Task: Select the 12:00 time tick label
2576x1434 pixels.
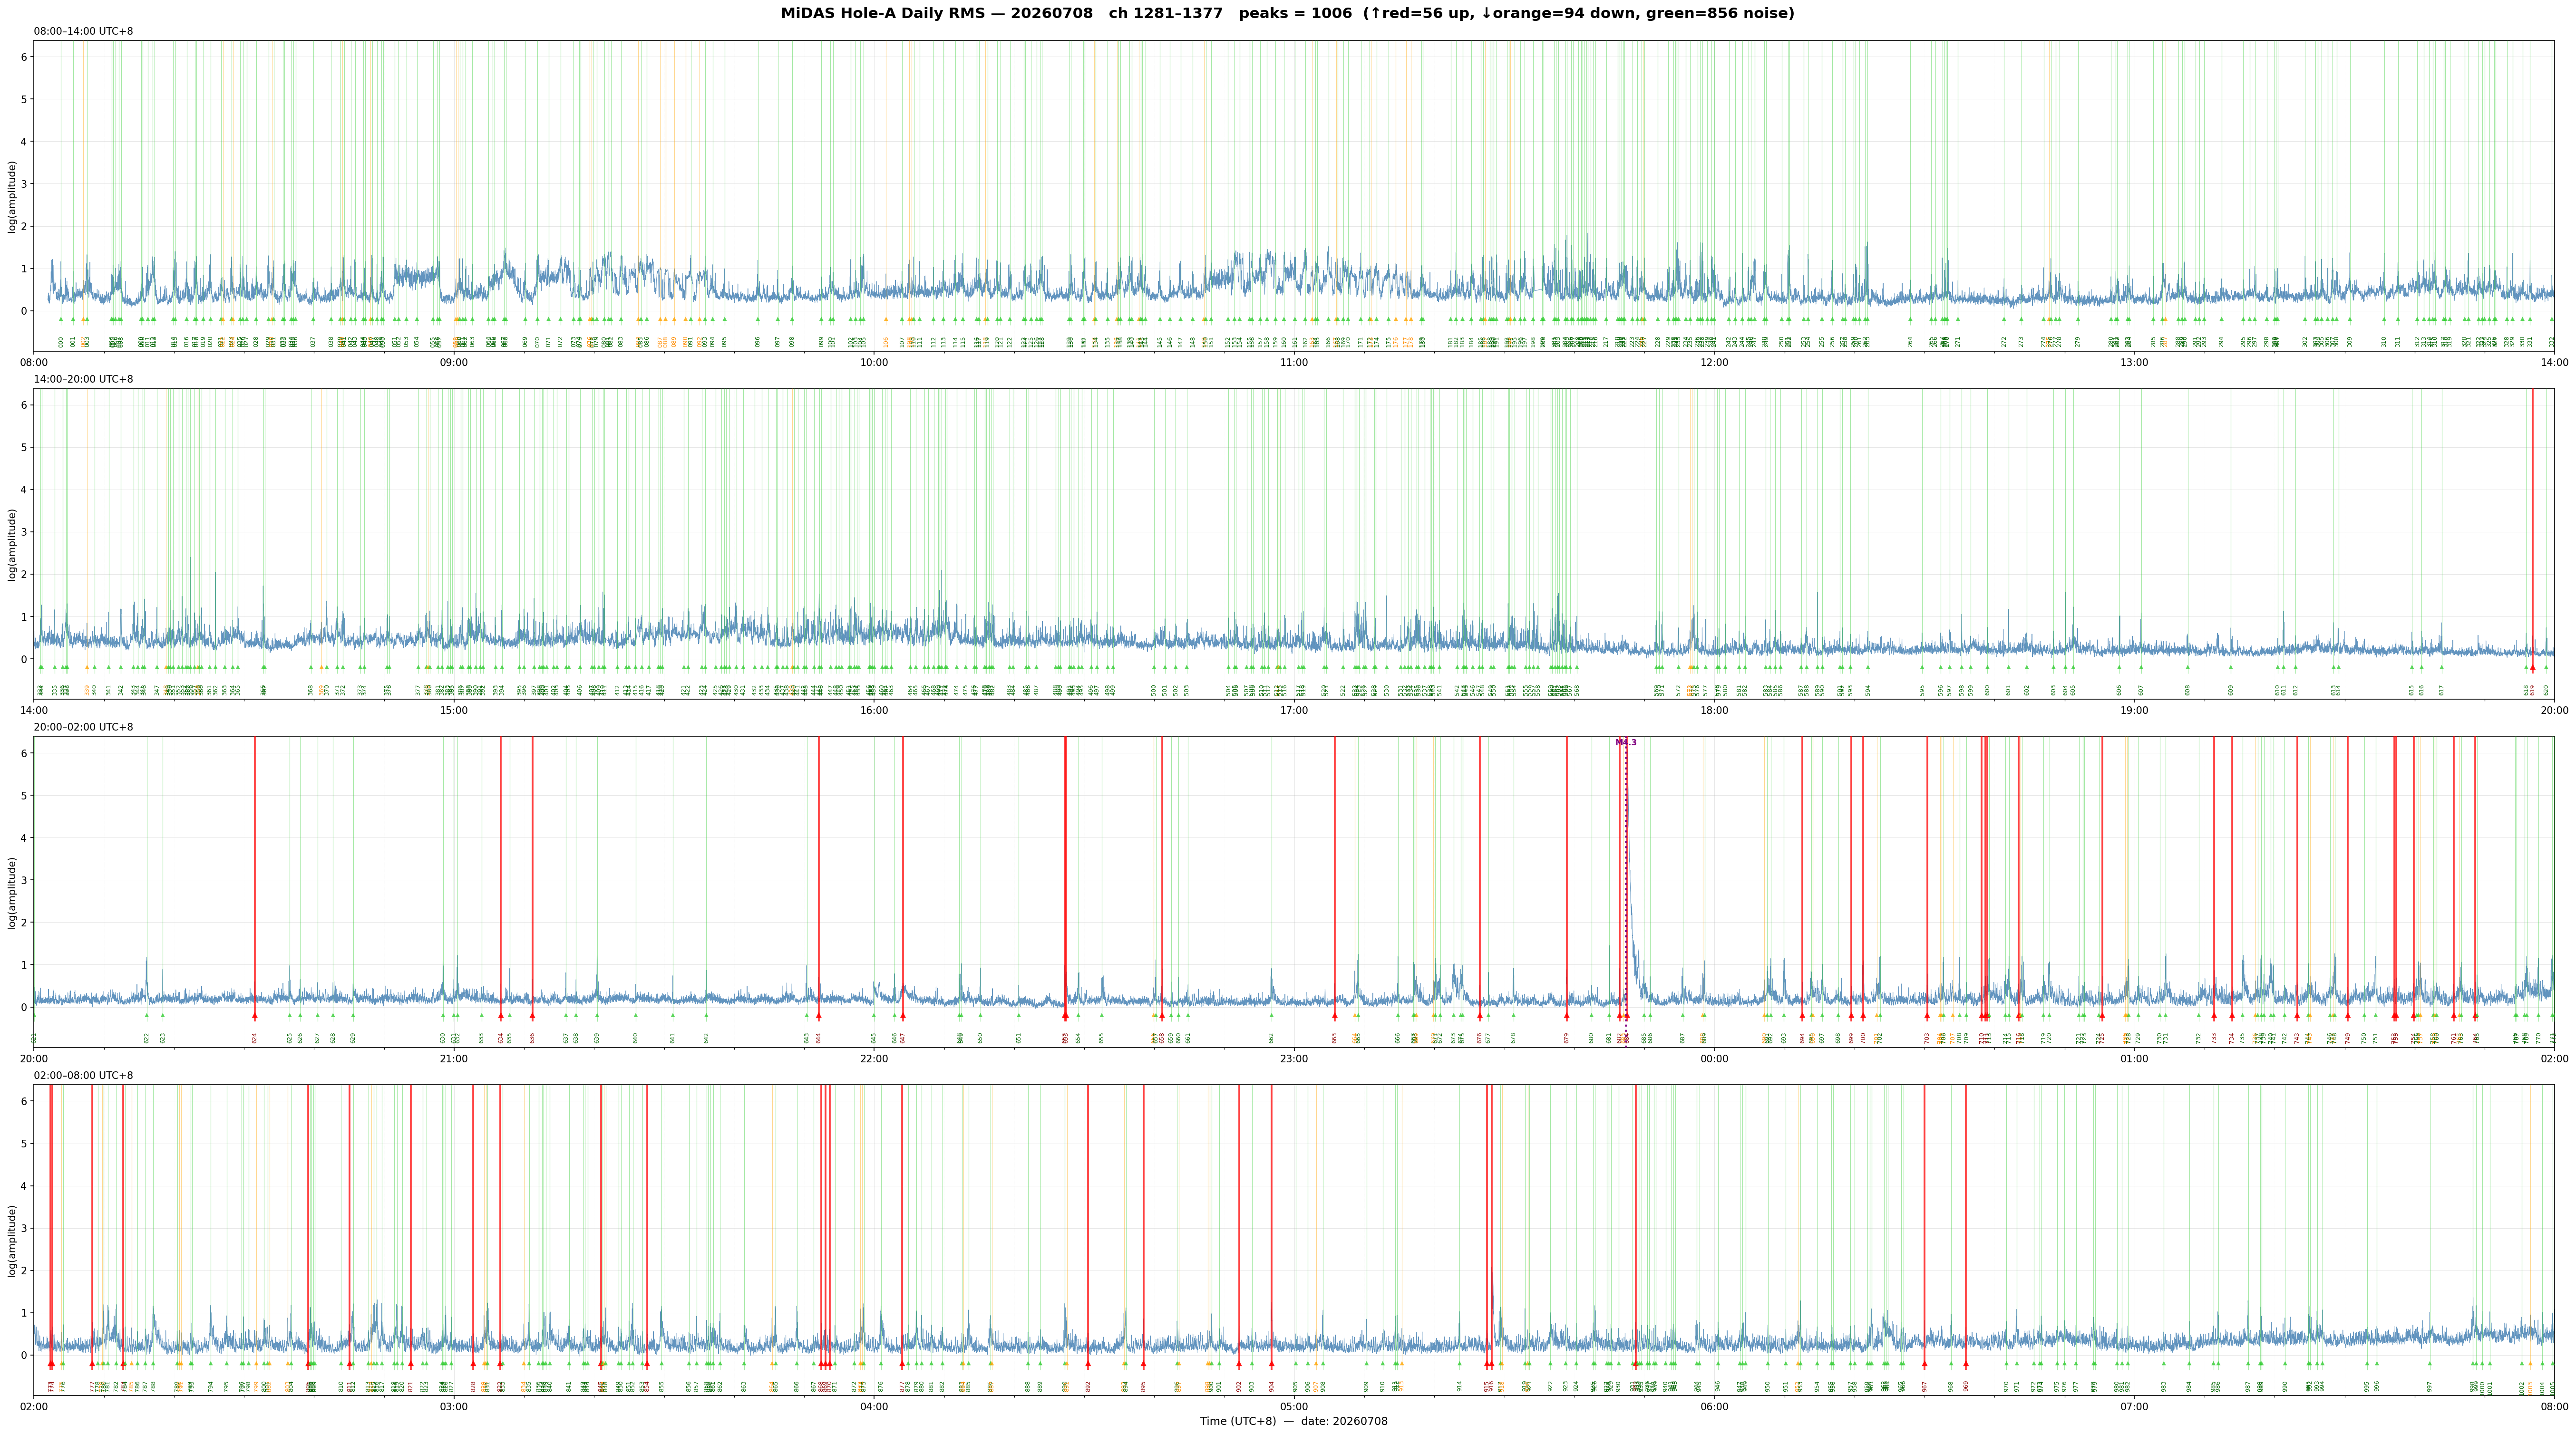Action: pos(1714,362)
